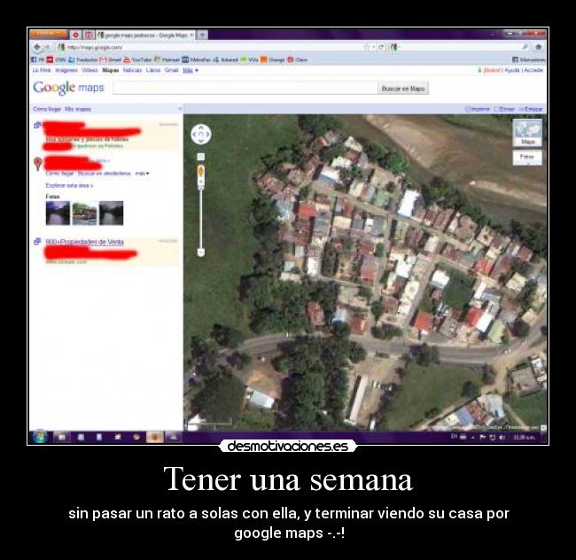
Task: Open the orange Firefox menu button
Action: coord(49,35)
